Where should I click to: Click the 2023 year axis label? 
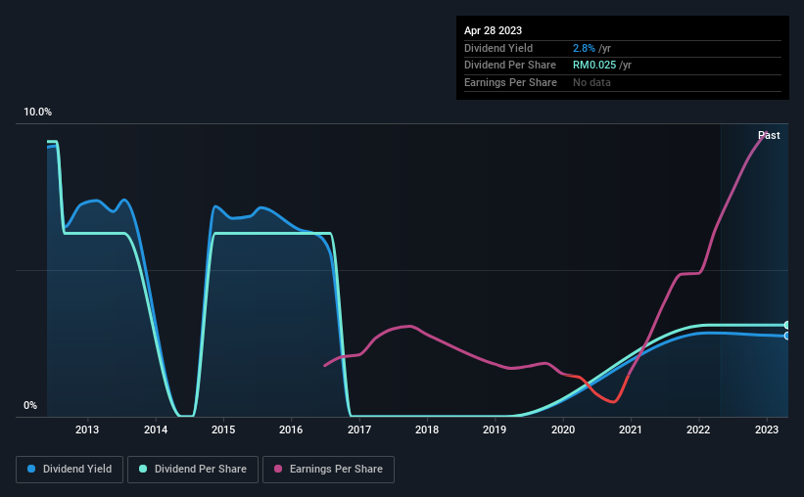pyautogui.click(x=767, y=429)
